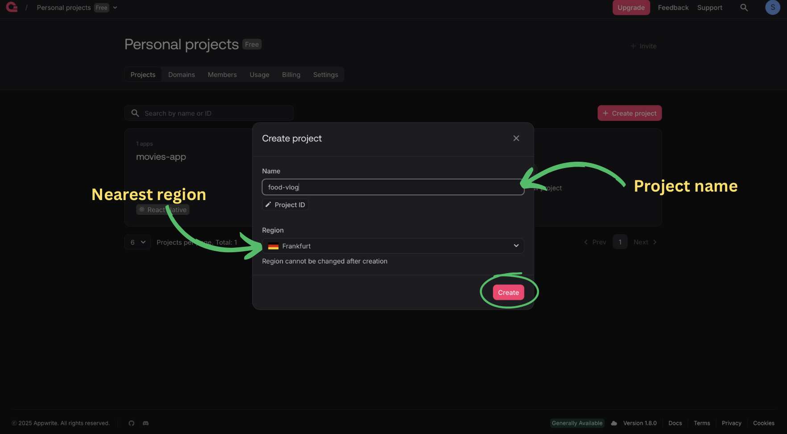Viewport: 787px width, 434px height.
Task: Click the edit pencil on Project ID
Action: click(268, 205)
